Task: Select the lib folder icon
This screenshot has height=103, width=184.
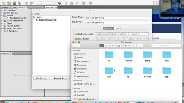Action: (128, 70)
